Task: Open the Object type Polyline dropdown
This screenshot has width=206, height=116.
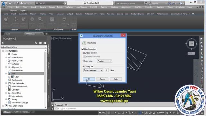Action: point(105,61)
